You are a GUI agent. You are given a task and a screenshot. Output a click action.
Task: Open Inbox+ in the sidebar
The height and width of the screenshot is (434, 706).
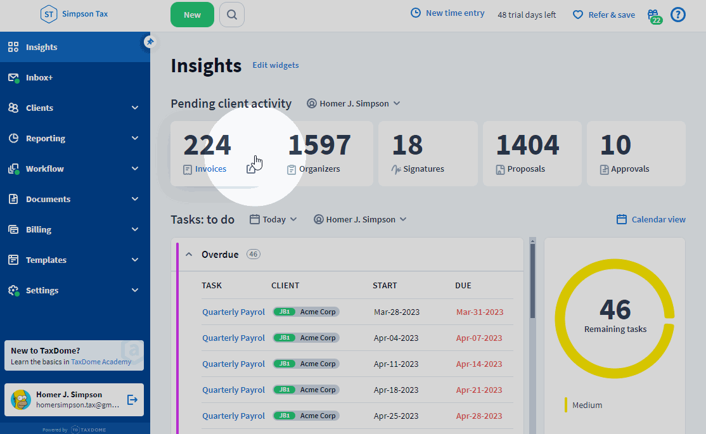(x=75, y=77)
